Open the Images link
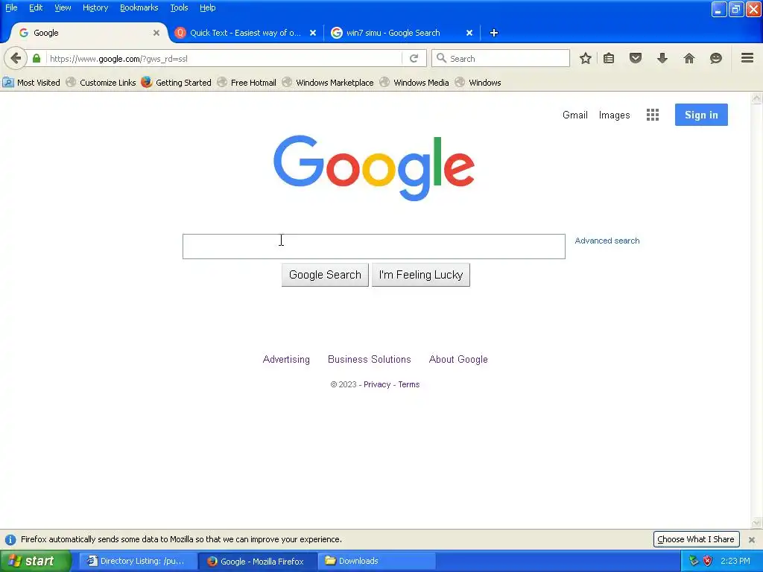The width and height of the screenshot is (763, 572). 615,115
